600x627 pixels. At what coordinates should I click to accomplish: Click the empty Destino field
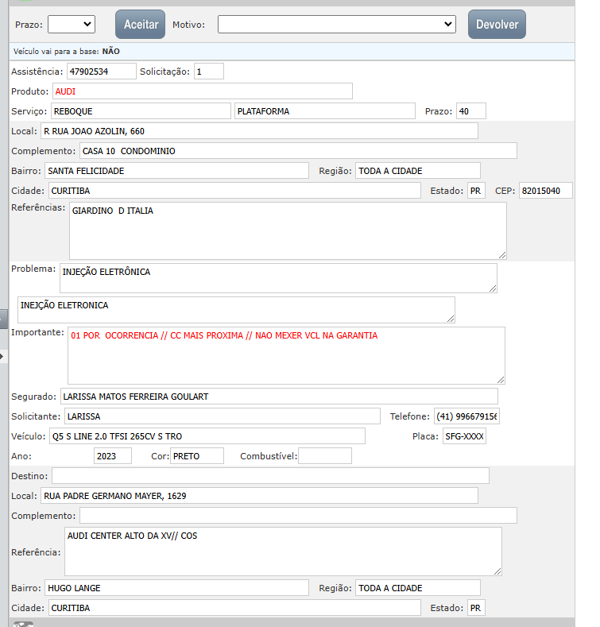point(270,476)
